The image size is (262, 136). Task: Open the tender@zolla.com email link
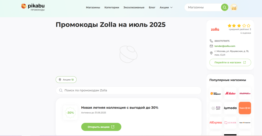pos(225,46)
